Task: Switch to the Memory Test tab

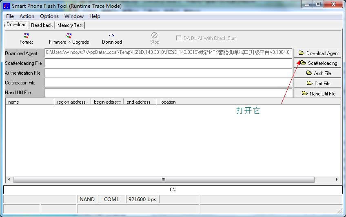Action: 70,25
